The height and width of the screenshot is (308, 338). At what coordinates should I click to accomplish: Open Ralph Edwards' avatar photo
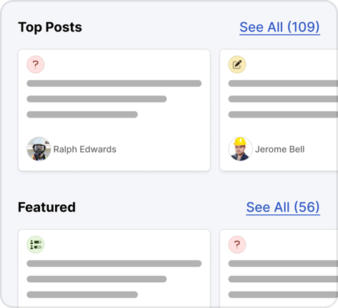tap(39, 149)
